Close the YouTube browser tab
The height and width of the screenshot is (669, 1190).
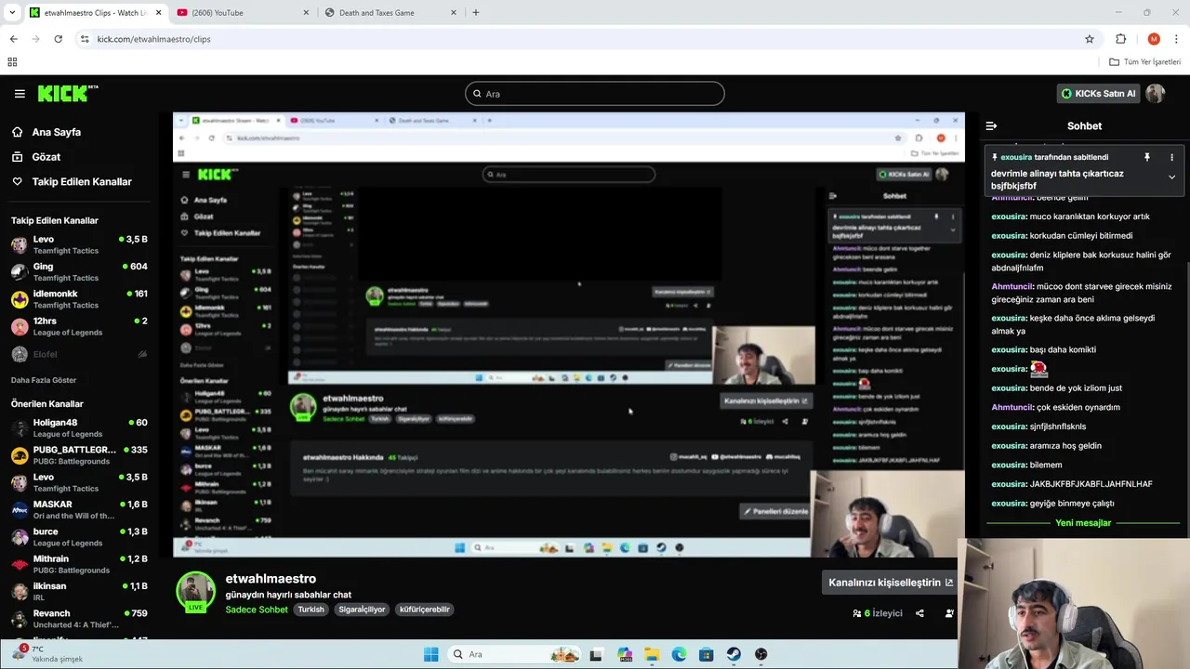307,13
